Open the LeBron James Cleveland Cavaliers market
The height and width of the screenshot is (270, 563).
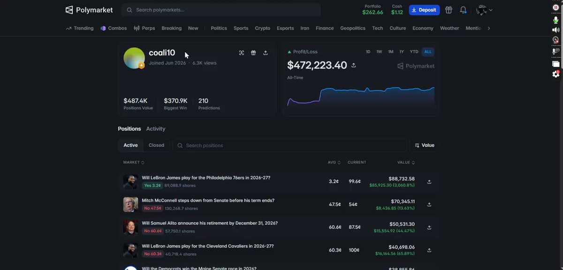coord(208,246)
